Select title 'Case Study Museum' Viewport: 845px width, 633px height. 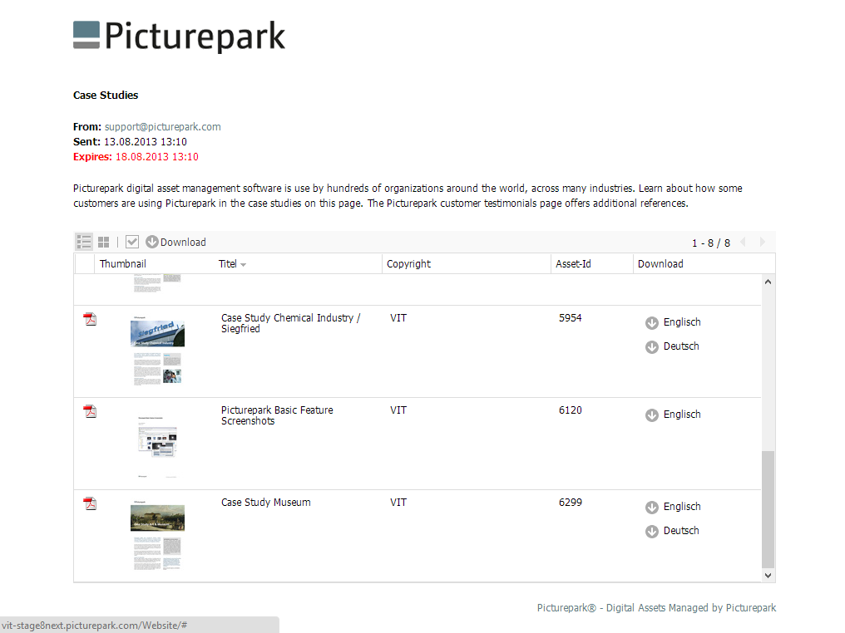click(x=265, y=503)
